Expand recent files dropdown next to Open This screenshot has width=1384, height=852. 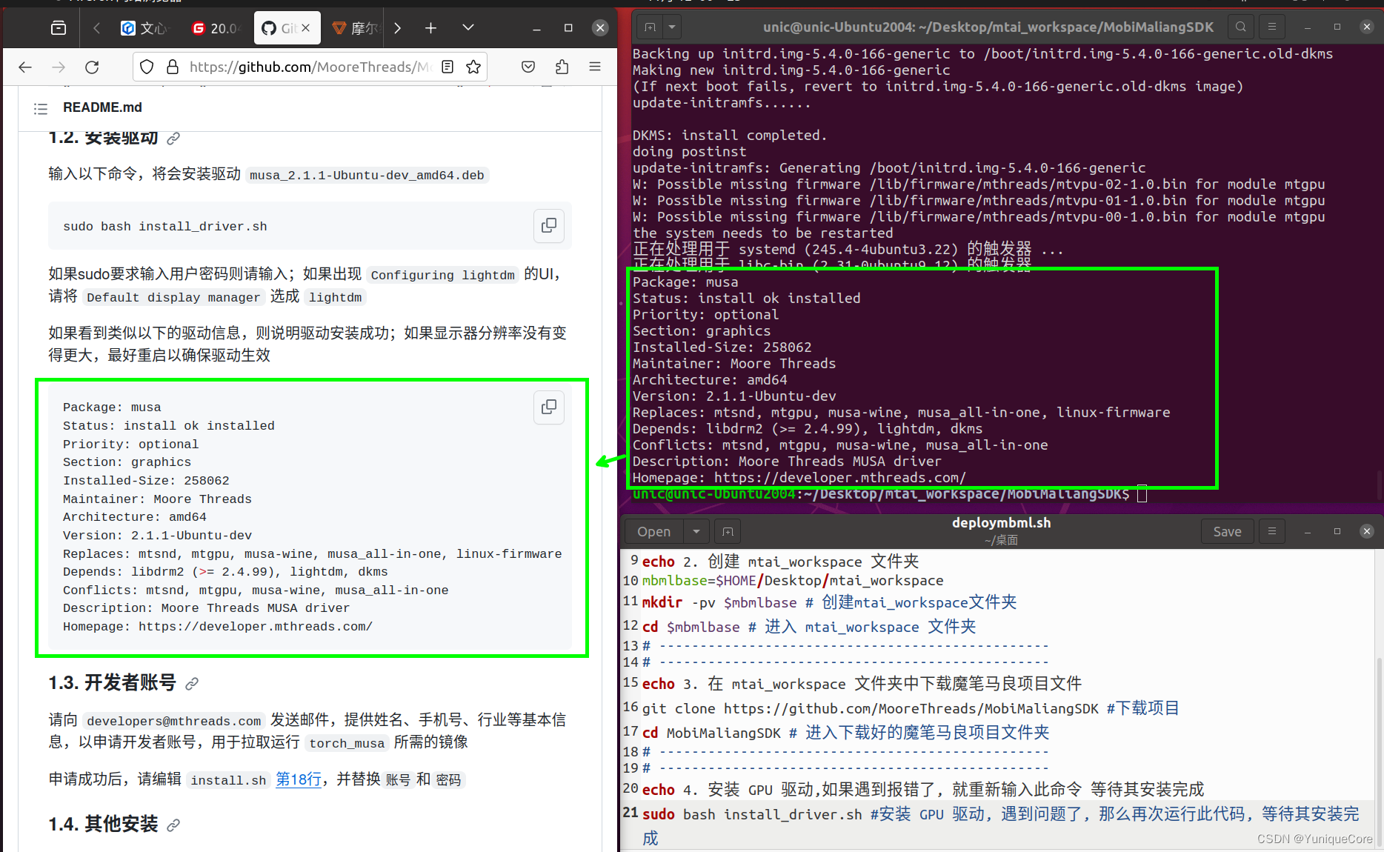(x=696, y=532)
